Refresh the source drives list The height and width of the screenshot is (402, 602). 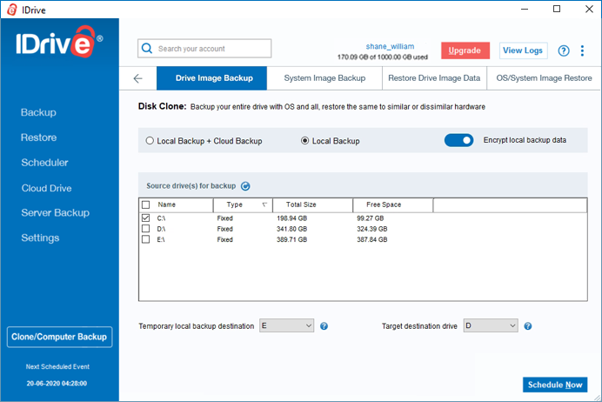(x=245, y=186)
